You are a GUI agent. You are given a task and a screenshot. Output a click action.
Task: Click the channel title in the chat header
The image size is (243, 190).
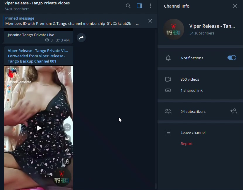(x=37, y=3)
